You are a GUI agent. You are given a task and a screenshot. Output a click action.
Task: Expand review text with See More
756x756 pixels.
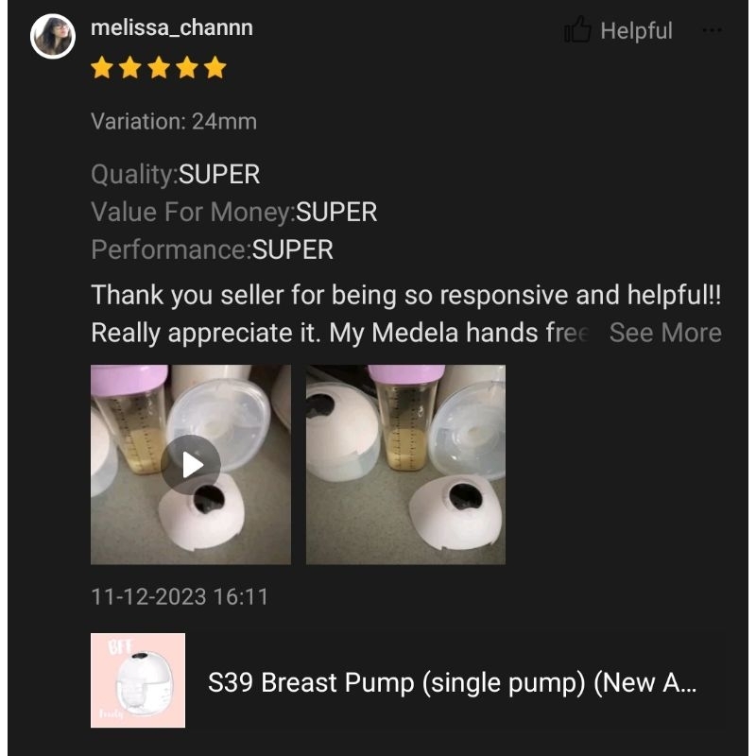tap(665, 333)
